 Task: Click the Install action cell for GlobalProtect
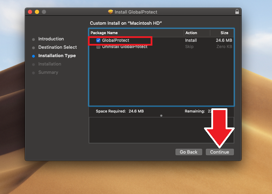[191, 40]
